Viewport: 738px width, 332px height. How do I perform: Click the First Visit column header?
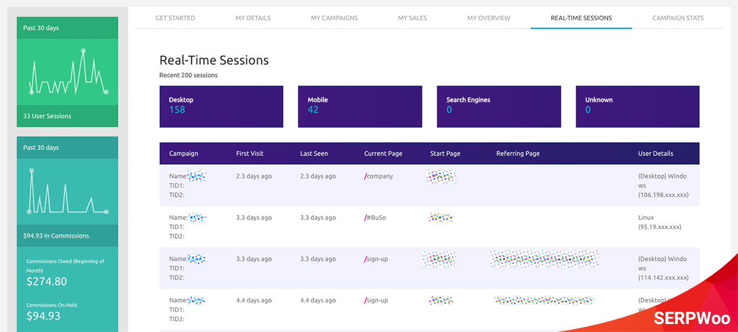[250, 154]
